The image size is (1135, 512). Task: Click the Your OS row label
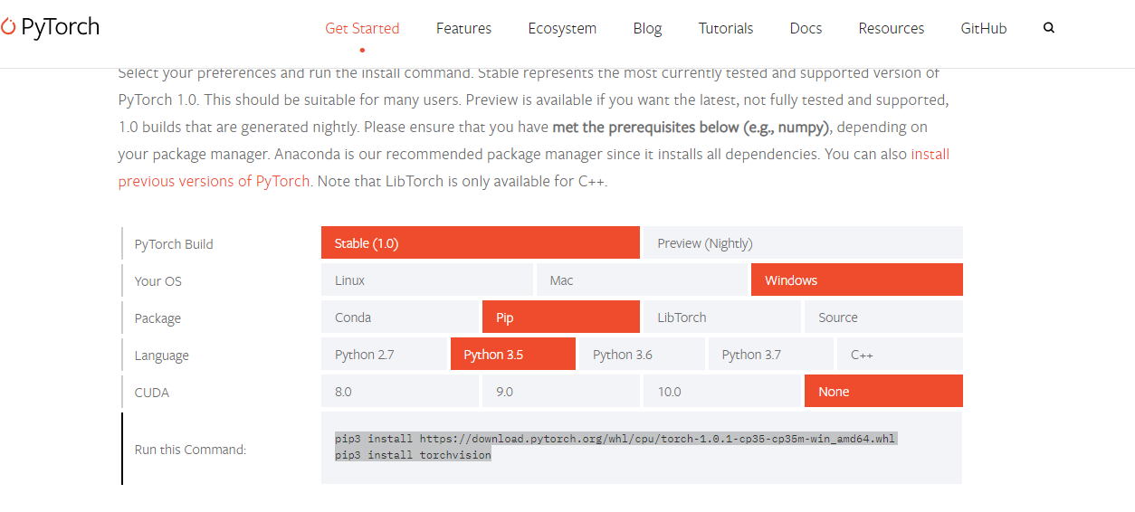tap(158, 281)
